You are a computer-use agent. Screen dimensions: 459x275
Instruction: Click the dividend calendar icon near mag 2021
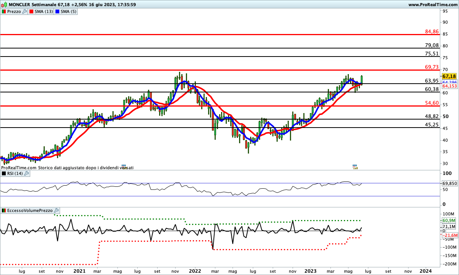(x=124, y=167)
